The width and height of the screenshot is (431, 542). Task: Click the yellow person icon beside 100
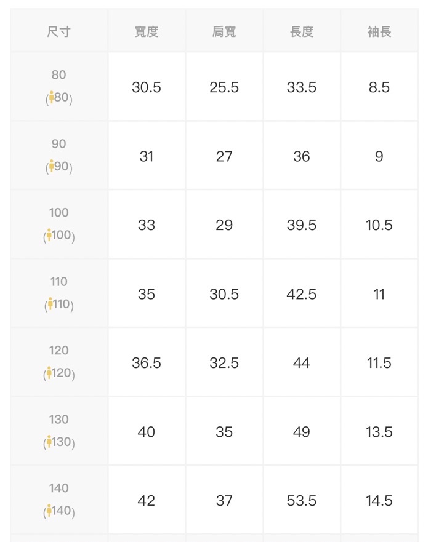click(x=49, y=235)
